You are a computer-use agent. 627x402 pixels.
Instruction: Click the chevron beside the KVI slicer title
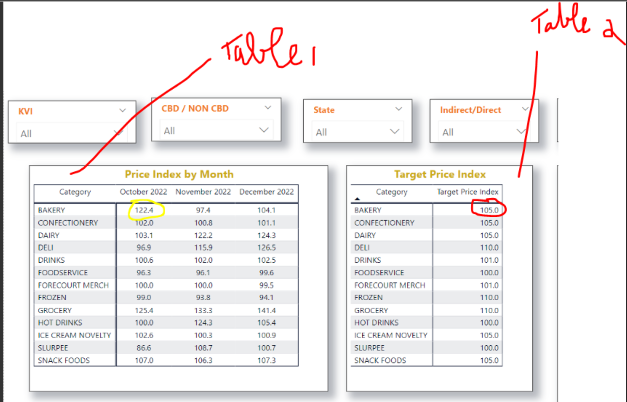123,111
